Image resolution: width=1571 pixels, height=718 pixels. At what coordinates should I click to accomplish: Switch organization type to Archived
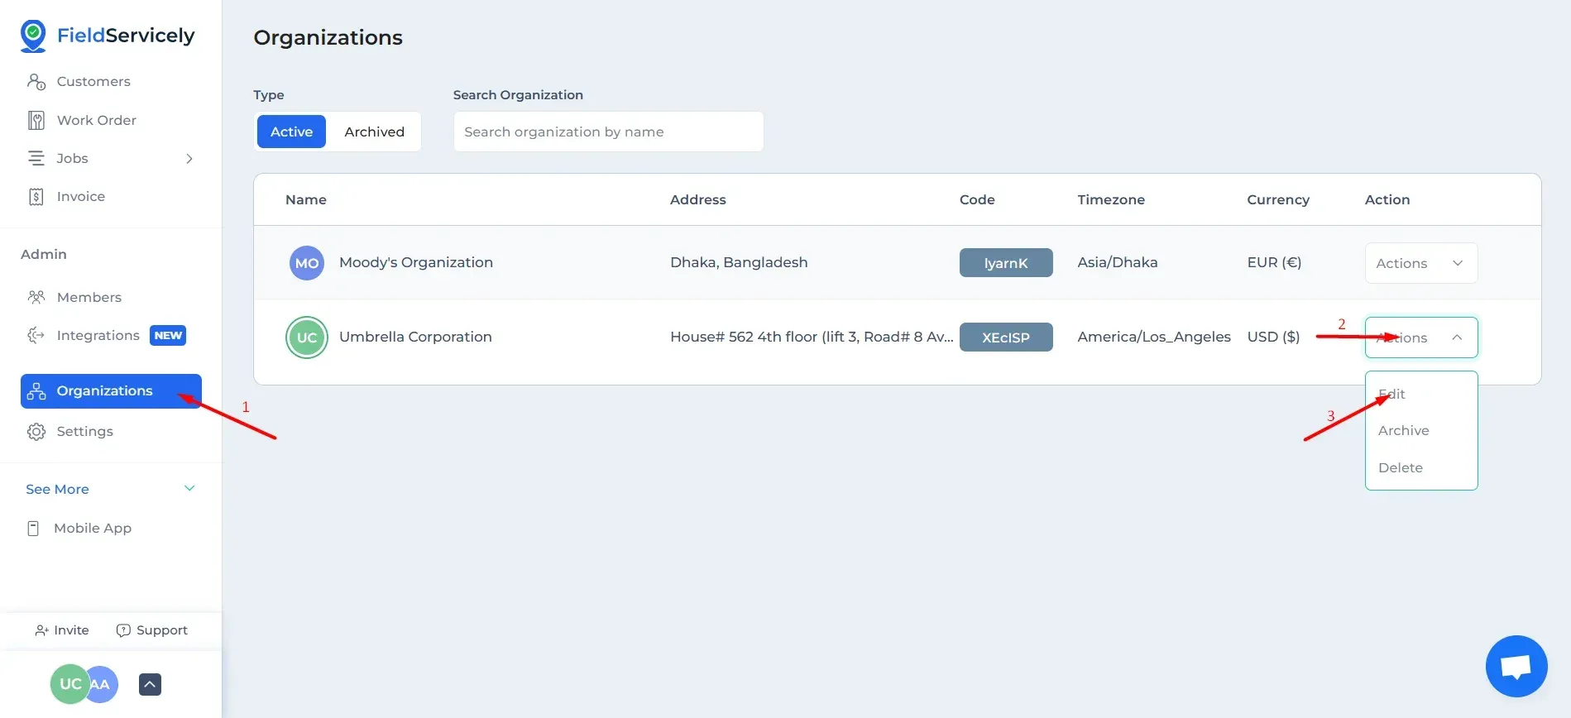click(x=374, y=132)
